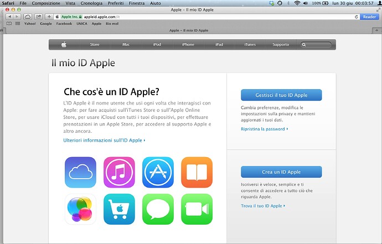Select the iTunes tab in navigation bar

251,44
